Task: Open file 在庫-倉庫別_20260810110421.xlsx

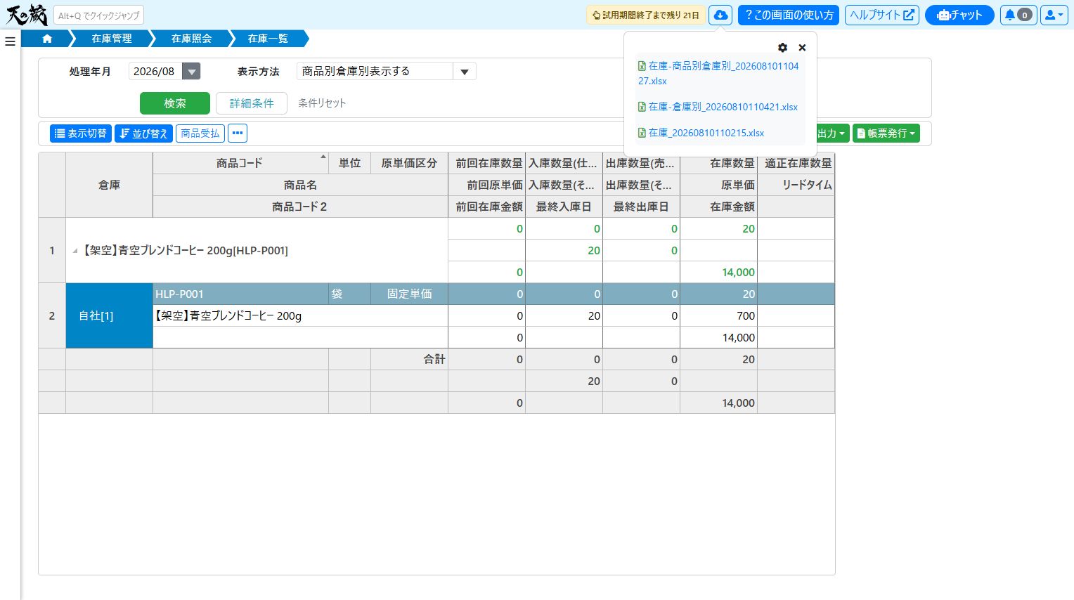Action: coord(718,107)
